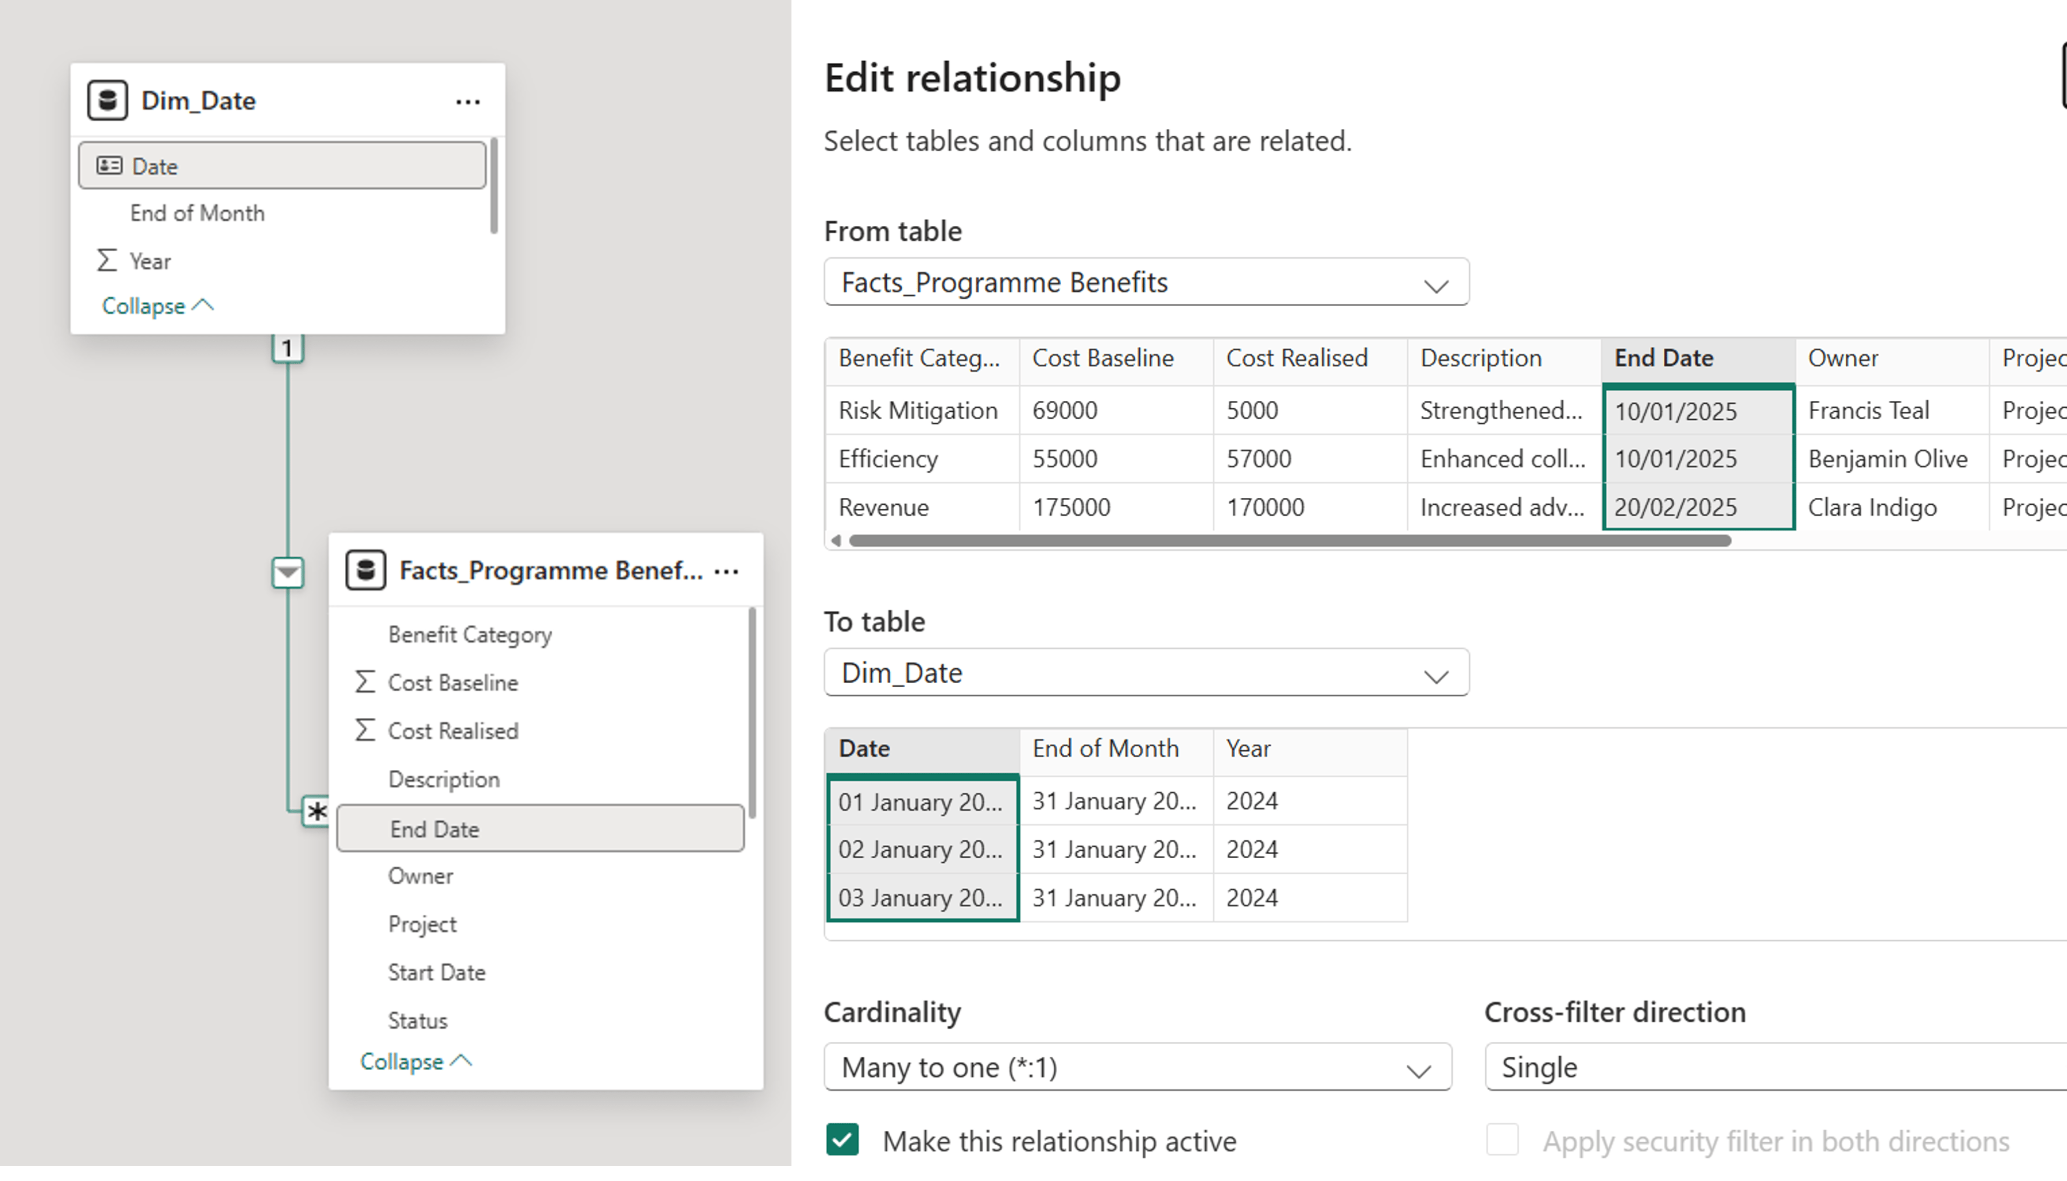Viewport: 2067px width, 1181px height.
Task: Click the Dim_Date table title
Action: coord(199,100)
